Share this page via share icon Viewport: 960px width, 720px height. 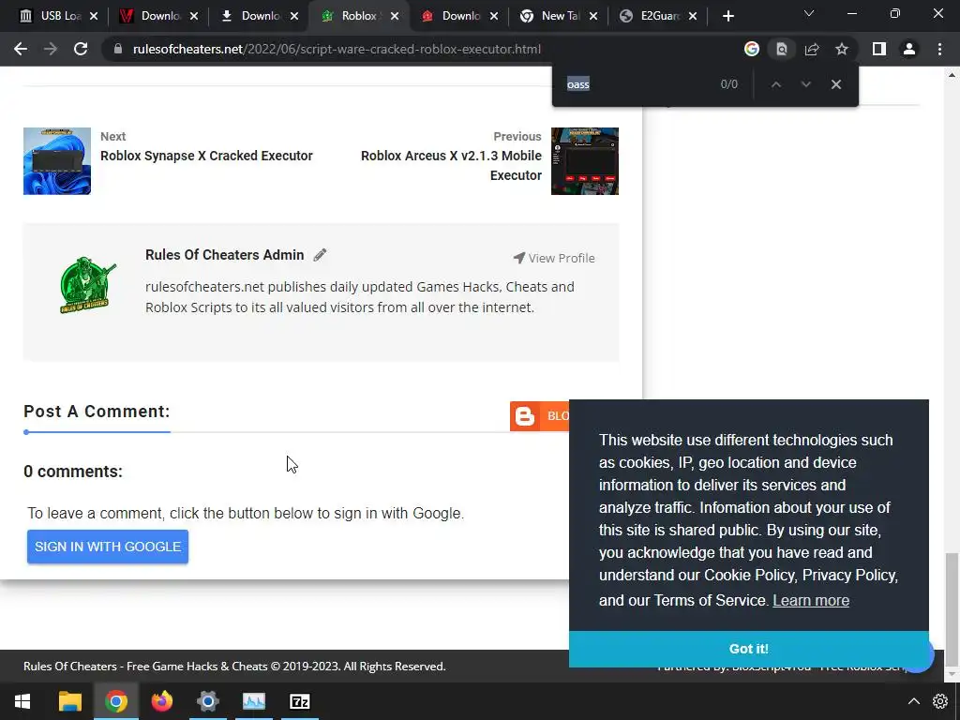[812, 49]
